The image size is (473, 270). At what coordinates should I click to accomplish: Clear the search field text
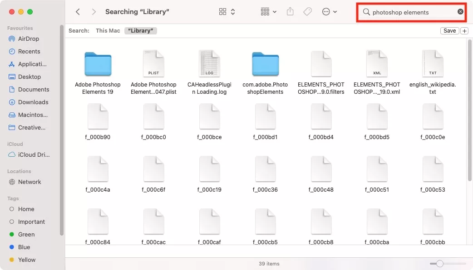click(x=460, y=12)
